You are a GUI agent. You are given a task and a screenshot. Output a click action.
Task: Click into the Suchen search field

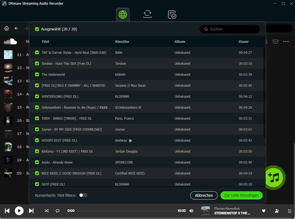230,29
